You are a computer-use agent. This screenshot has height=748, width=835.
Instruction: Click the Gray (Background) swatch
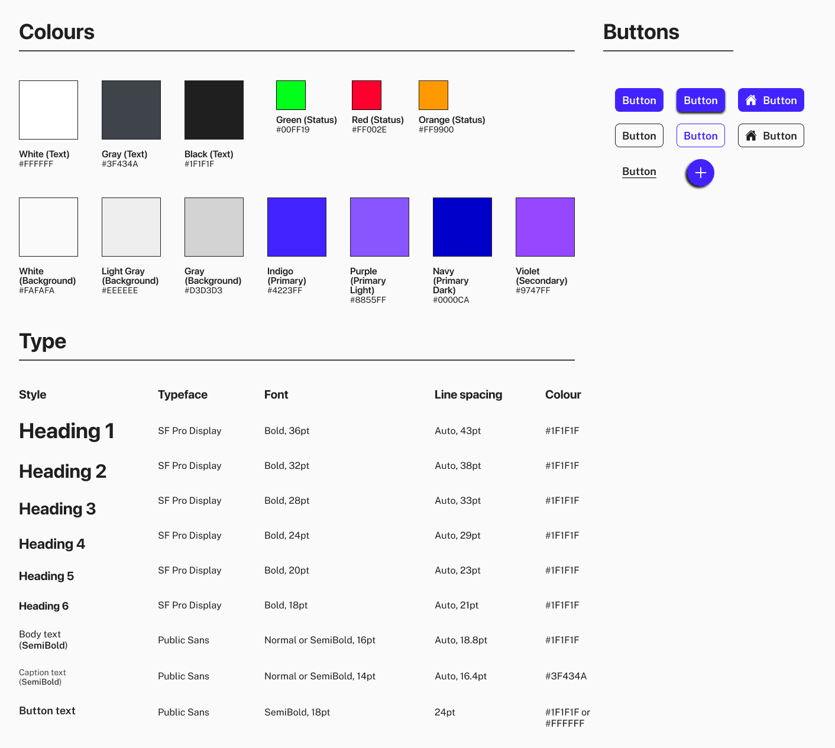(x=214, y=227)
